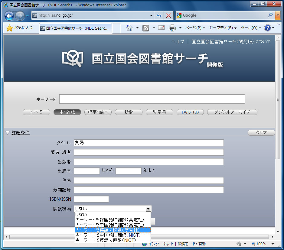Toggle the 翻訳検索 dropdown arrow
The width and height of the screenshot is (284, 250).
pyautogui.click(x=148, y=209)
